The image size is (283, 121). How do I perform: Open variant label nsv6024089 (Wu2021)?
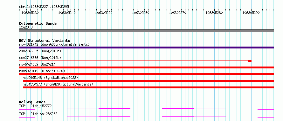tap(37, 64)
